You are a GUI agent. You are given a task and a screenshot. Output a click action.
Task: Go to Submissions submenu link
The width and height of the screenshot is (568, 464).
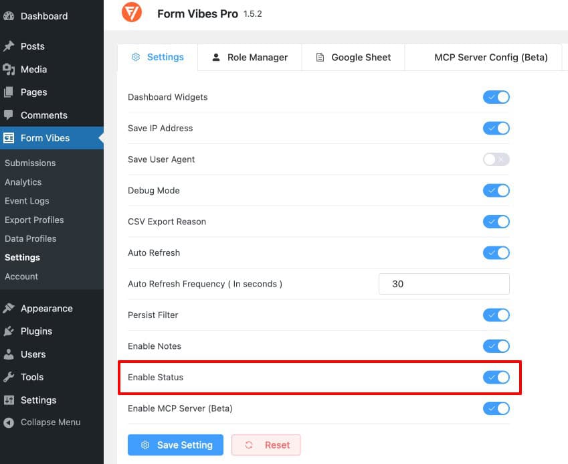pyautogui.click(x=30, y=163)
